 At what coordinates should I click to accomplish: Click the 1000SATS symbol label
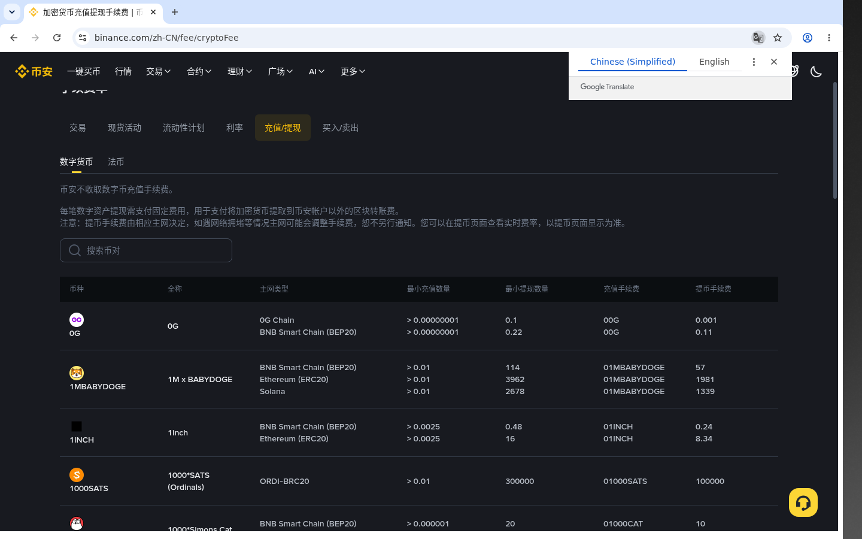89,488
